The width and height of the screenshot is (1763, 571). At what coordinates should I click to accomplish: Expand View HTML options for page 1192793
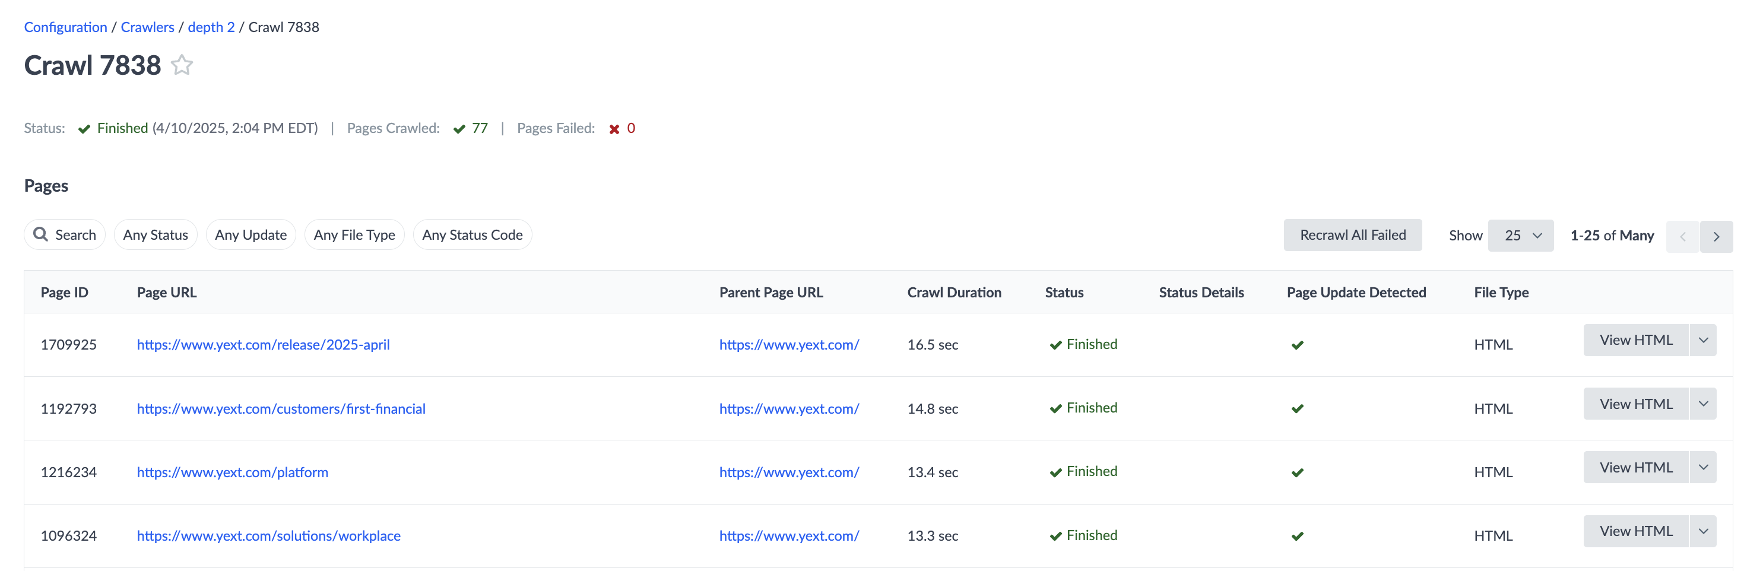coord(1704,404)
